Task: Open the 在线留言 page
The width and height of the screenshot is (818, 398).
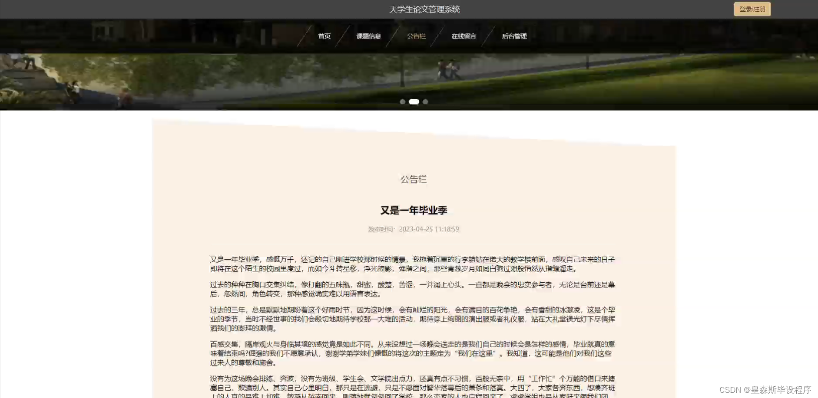Action: (463, 36)
